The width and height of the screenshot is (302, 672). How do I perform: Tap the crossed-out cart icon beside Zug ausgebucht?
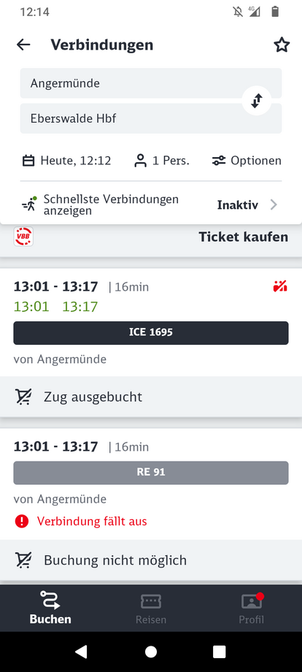click(x=23, y=397)
